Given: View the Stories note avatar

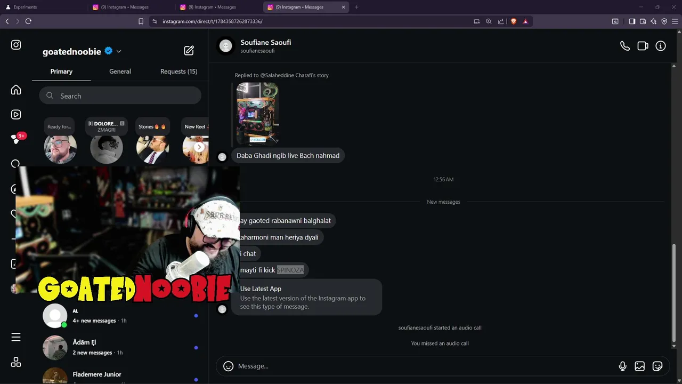Looking at the screenshot, I should (153, 148).
